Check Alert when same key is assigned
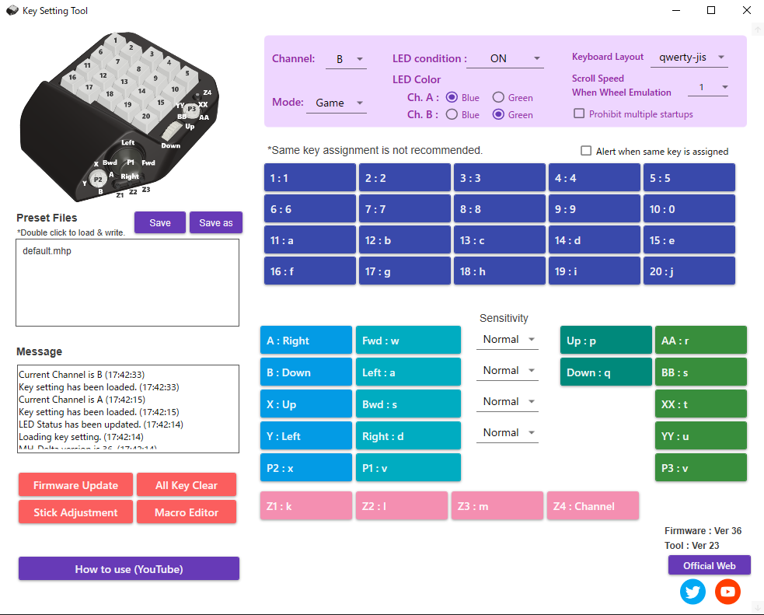 (585, 152)
